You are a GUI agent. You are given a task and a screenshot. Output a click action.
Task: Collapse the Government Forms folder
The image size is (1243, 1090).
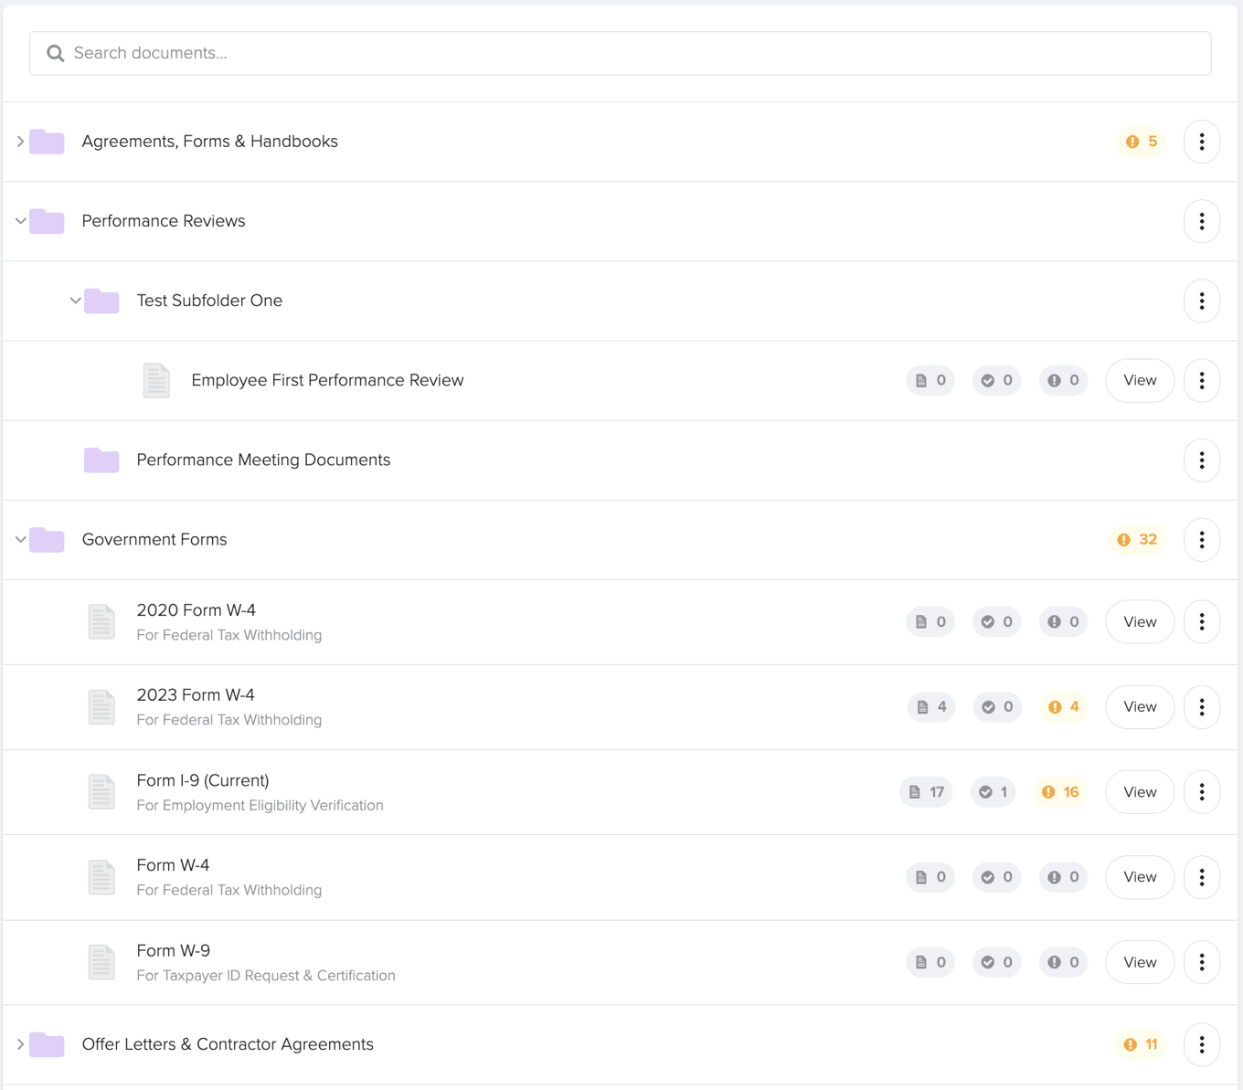tap(20, 540)
